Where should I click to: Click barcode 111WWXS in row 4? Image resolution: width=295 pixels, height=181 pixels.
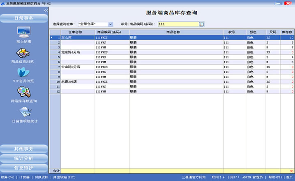pyautogui.click(x=112, y=52)
